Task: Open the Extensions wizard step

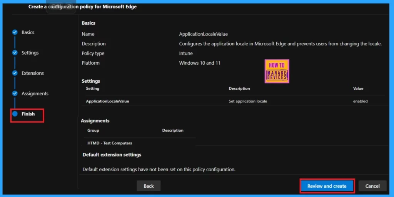Action: 33,73
